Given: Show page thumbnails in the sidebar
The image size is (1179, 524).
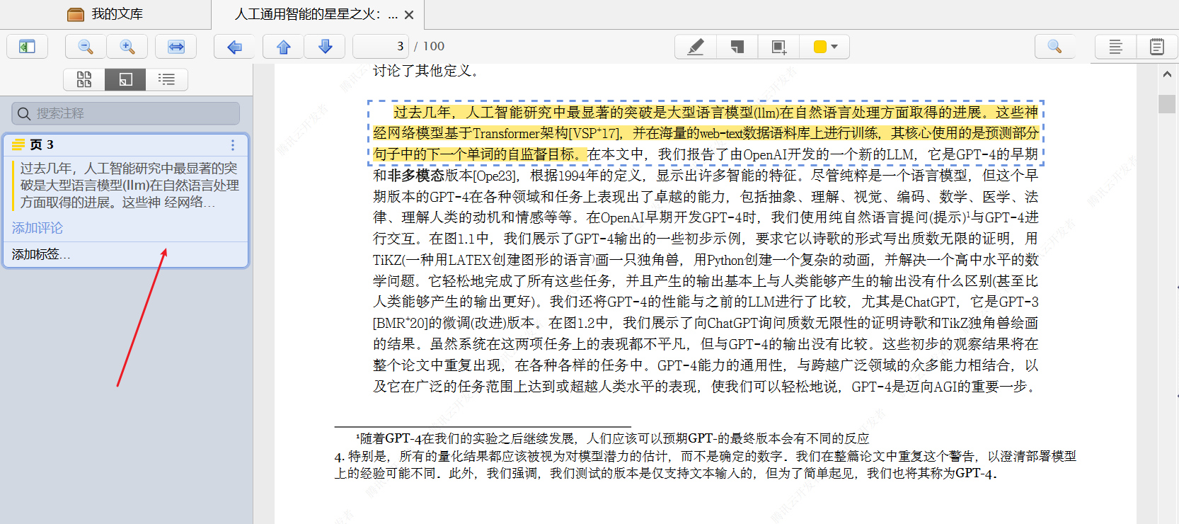Looking at the screenshot, I should coord(84,79).
